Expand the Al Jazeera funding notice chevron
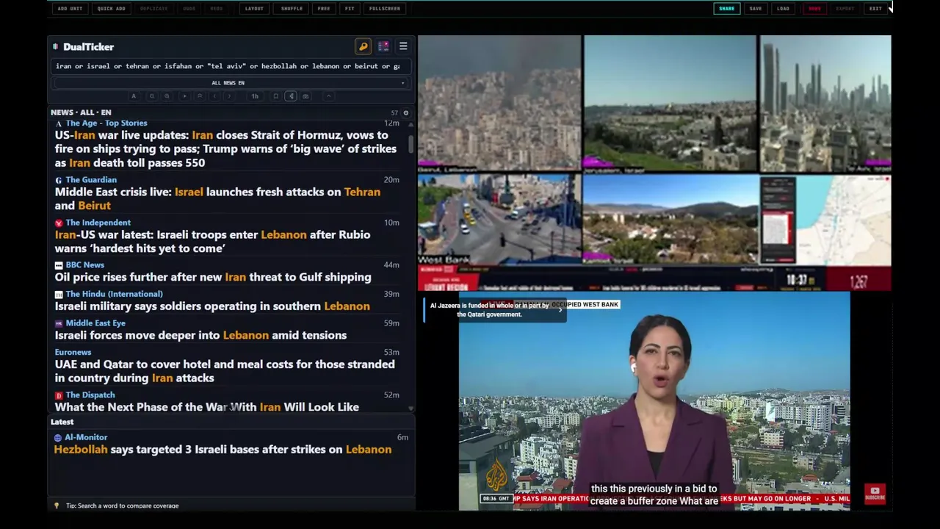 tap(560, 310)
